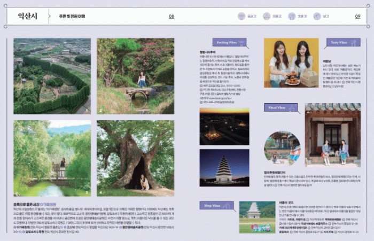Screen dimensions: 374x241
Task: Click the Shop Vibes label tag
Action: click(x=217, y=204)
